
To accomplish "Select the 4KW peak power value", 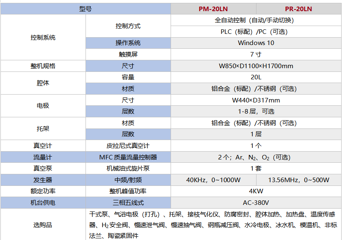I will pyautogui.click(x=256, y=191).
